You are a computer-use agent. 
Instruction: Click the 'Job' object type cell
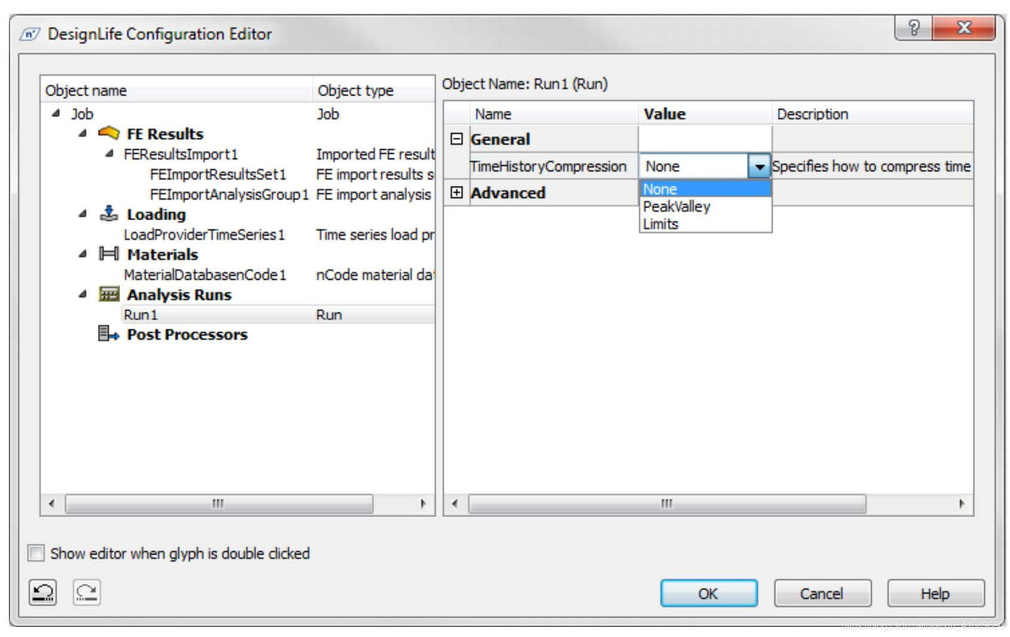pyautogui.click(x=328, y=113)
